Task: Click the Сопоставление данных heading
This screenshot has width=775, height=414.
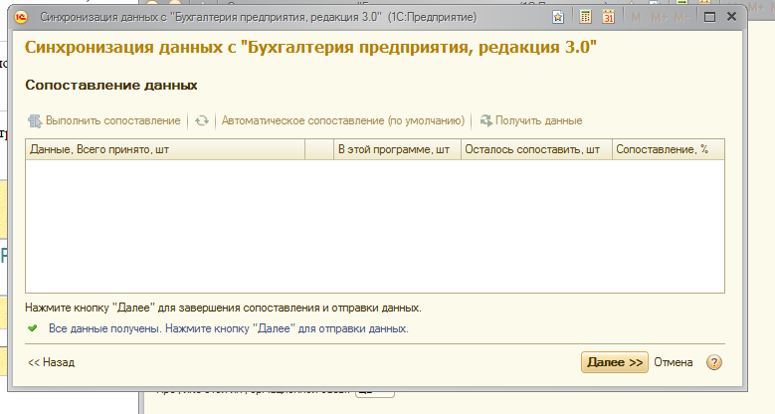Action: [x=111, y=85]
